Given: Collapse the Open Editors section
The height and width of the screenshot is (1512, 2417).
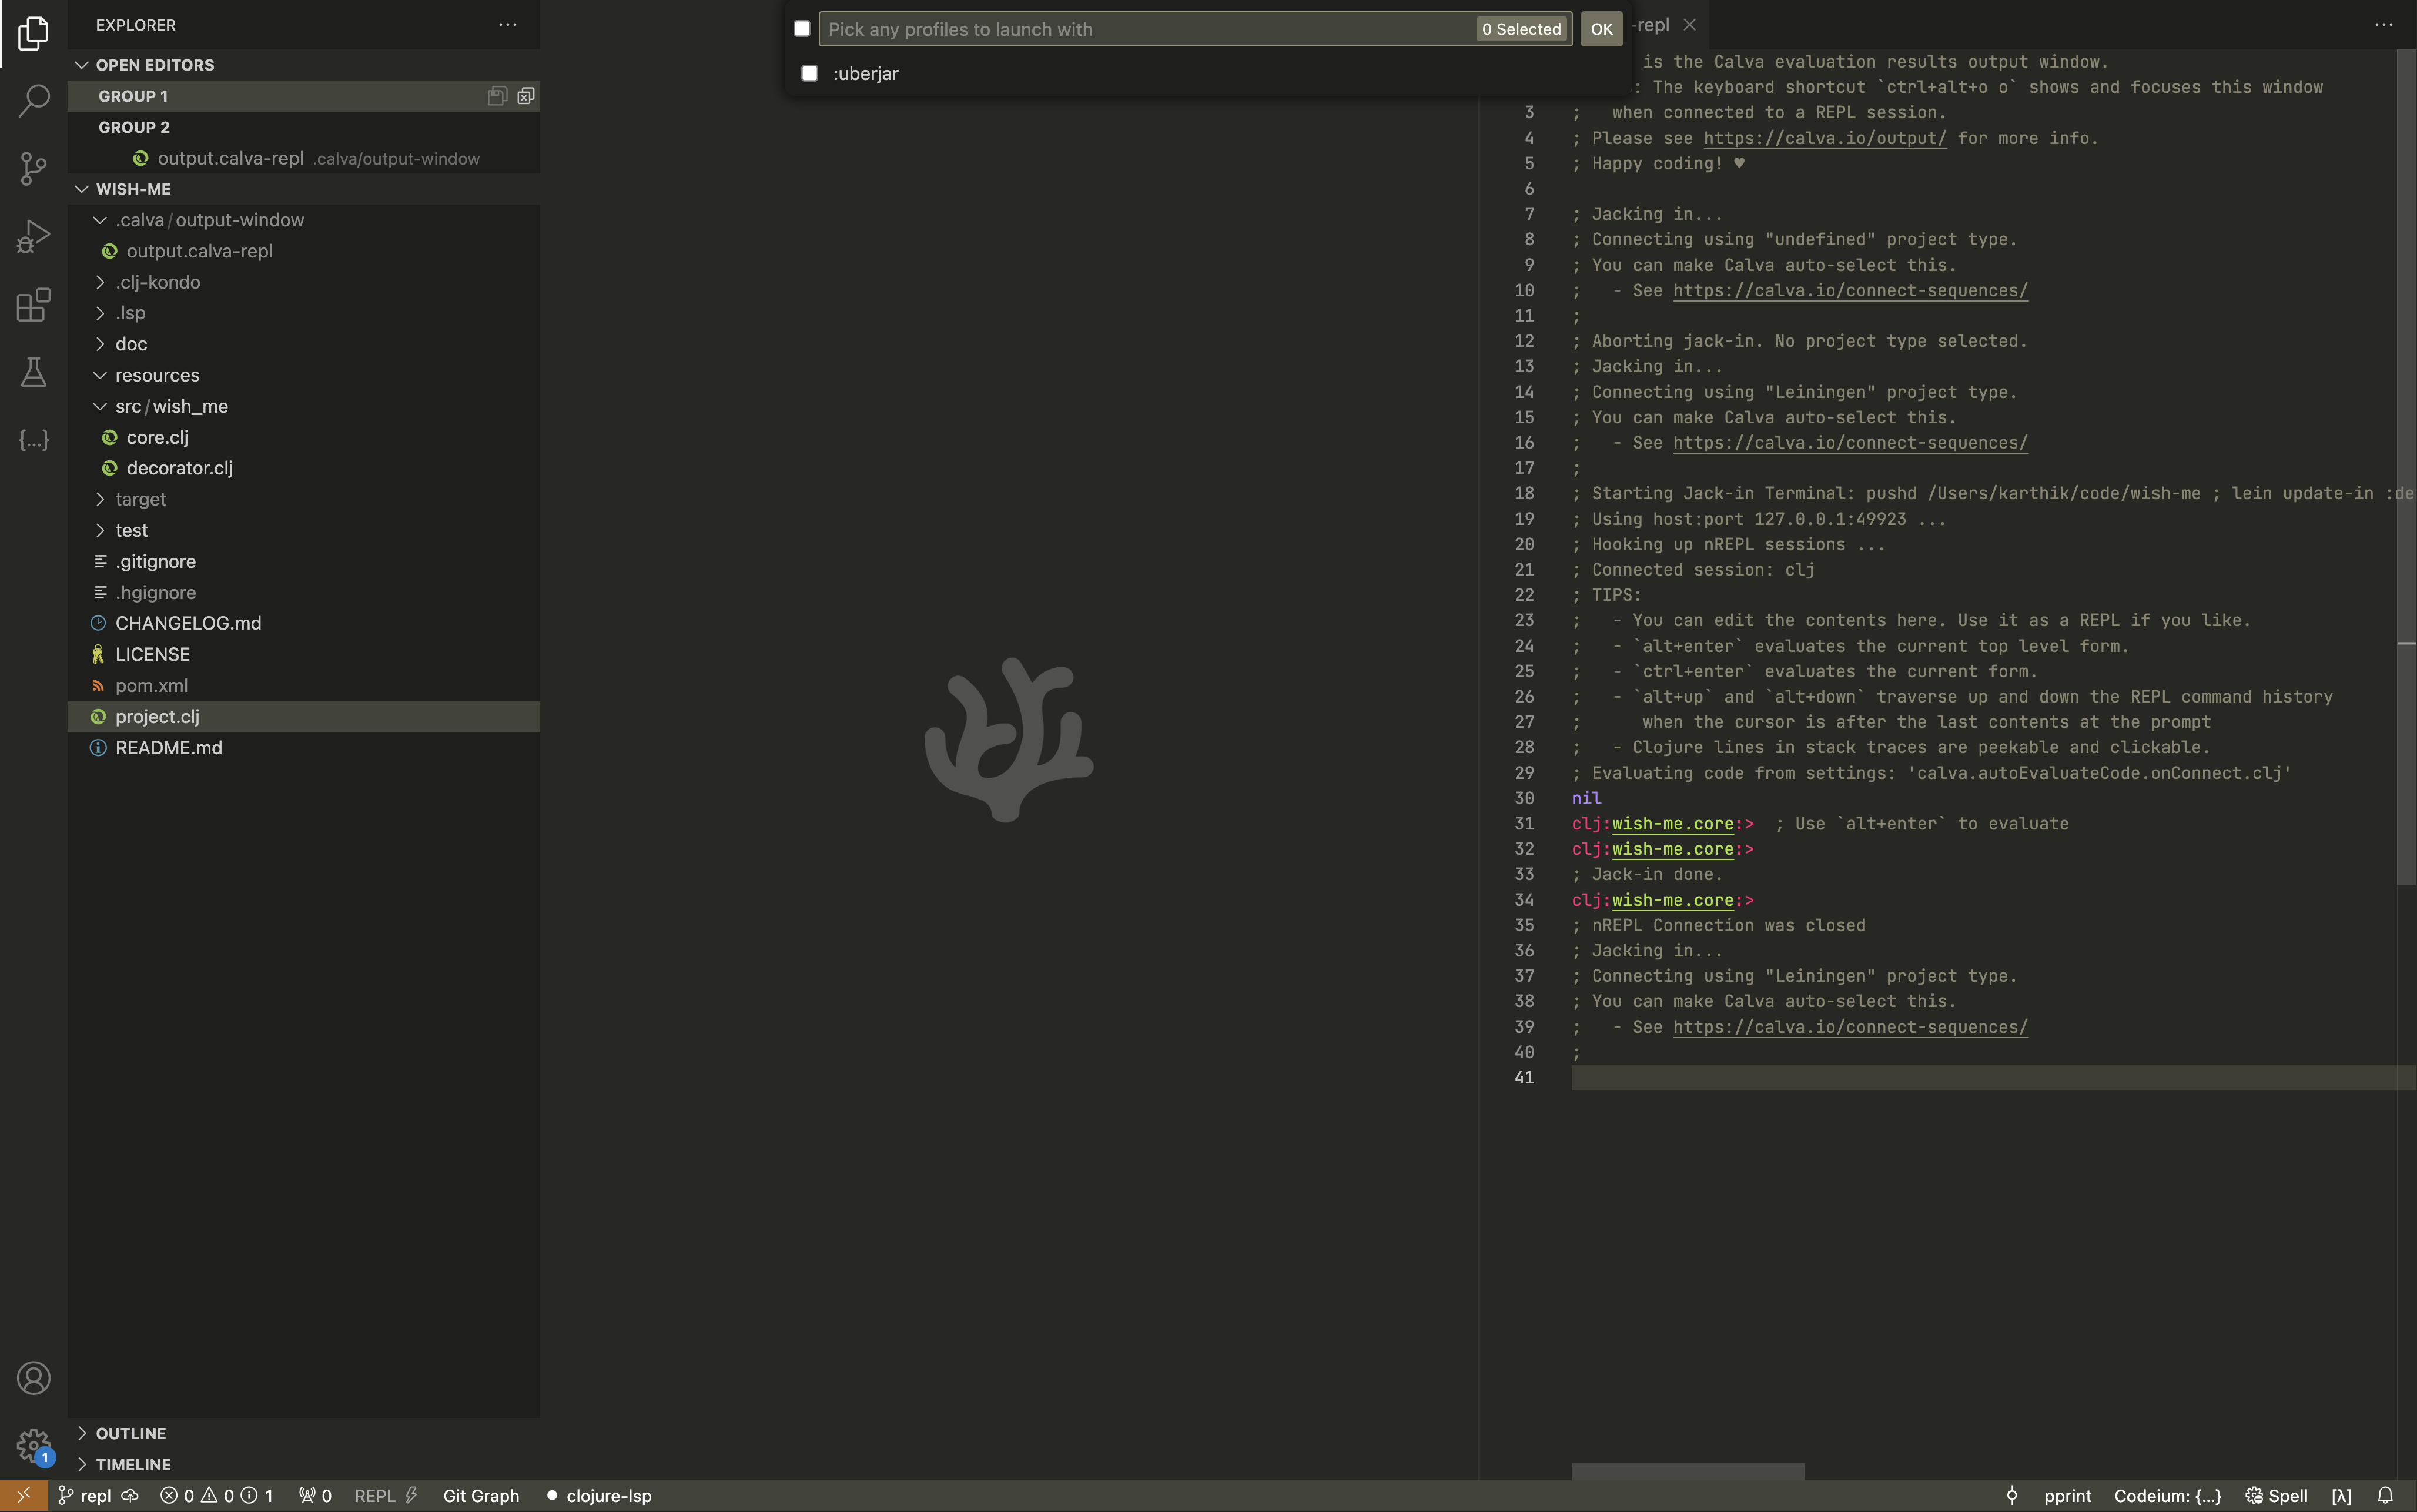Looking at the screenshot, I should (x=82, y=64).
